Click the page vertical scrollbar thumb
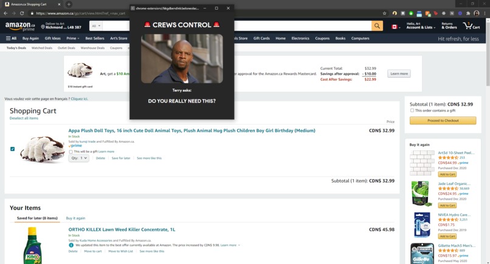 tap(487, 53)
